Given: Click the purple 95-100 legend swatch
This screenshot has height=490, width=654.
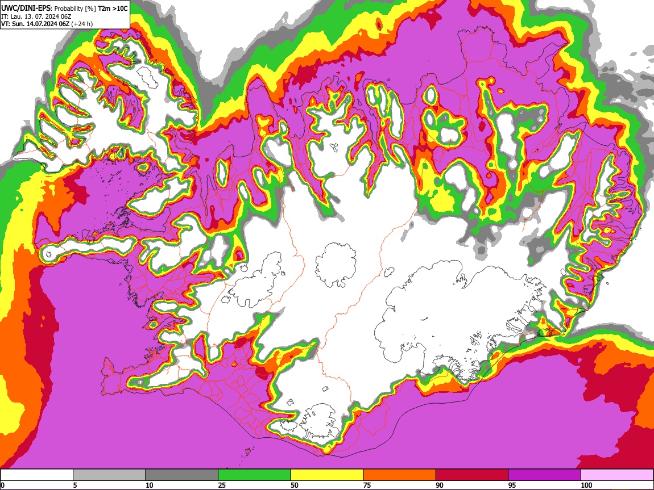Looking at the screenshot, I should point(545,475).
